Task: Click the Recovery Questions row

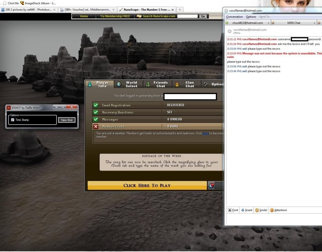Action: pos(157,112)
